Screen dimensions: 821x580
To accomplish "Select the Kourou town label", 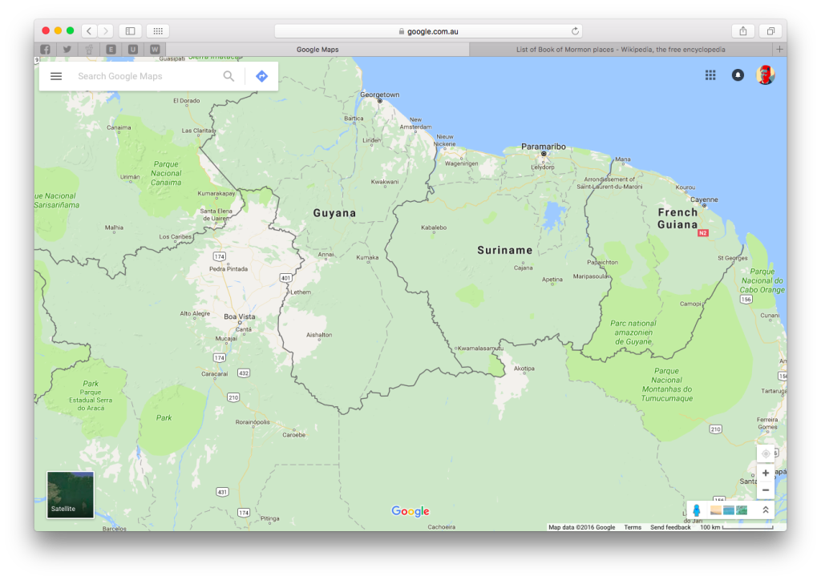I will click(x=686, y=187).
